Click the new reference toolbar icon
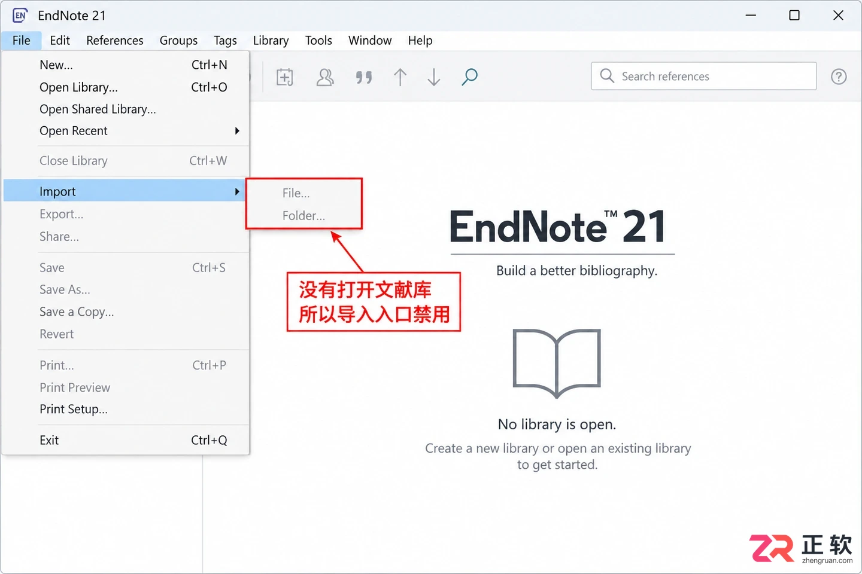The image size is (862, 574). point(285,77)
